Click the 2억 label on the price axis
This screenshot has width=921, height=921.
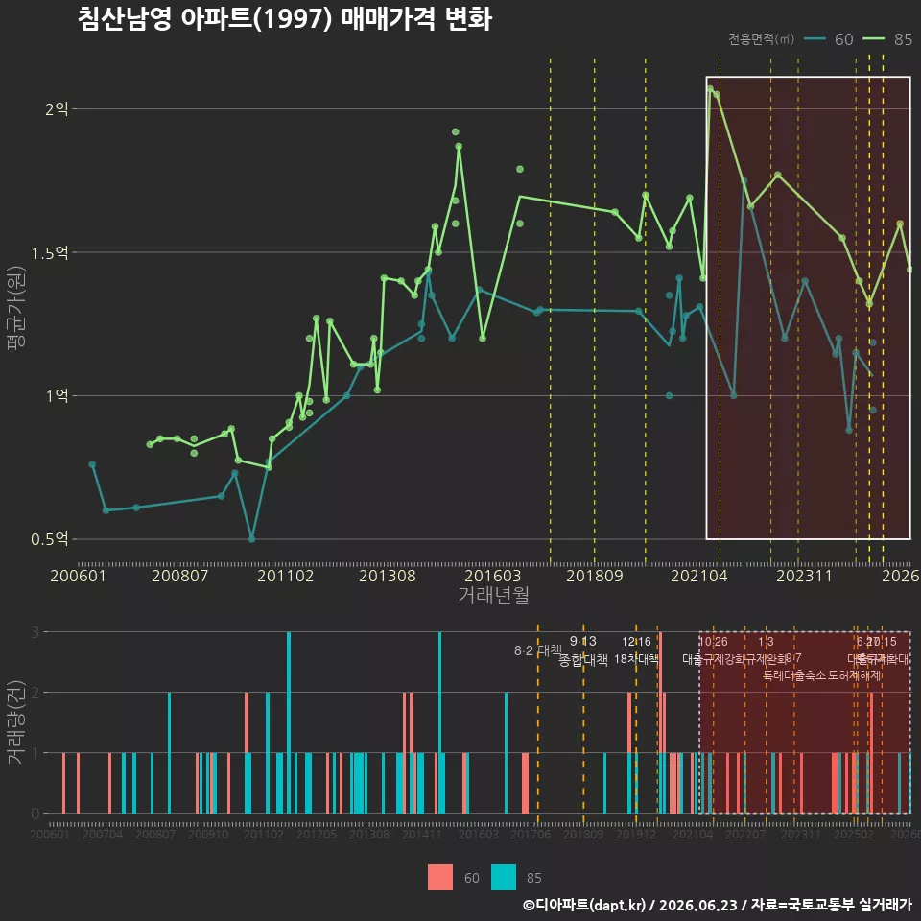57,108
